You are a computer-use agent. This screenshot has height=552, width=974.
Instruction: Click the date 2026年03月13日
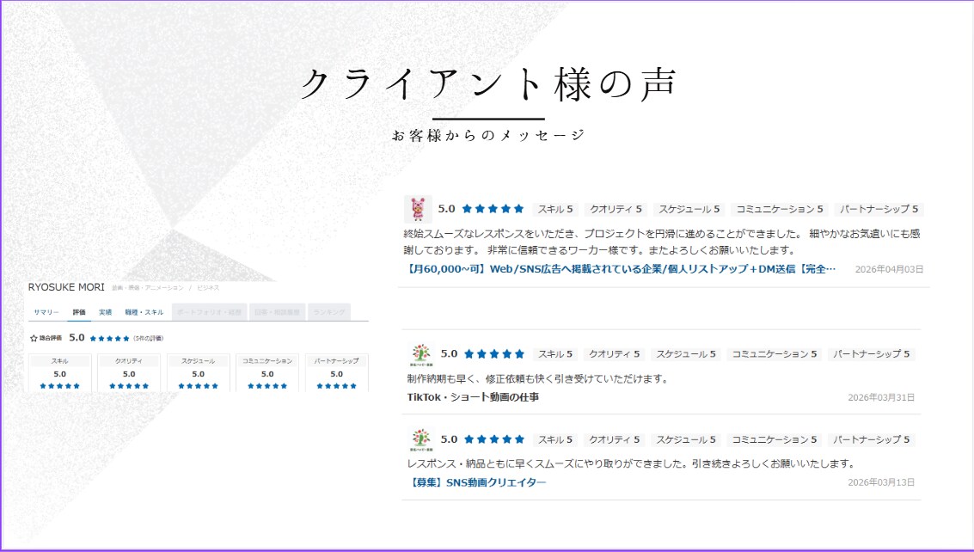click(x=881, y=482)
